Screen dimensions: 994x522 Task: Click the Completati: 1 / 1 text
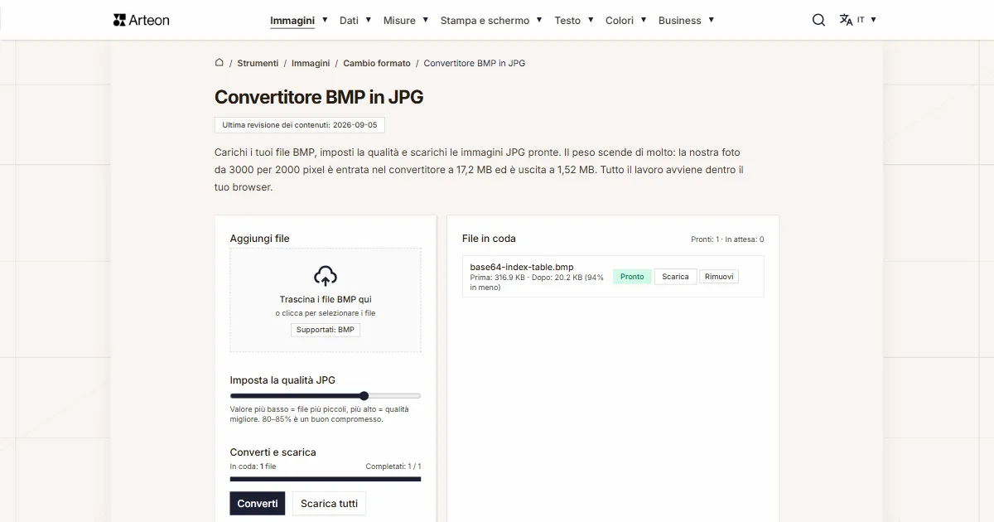[393, 466]
